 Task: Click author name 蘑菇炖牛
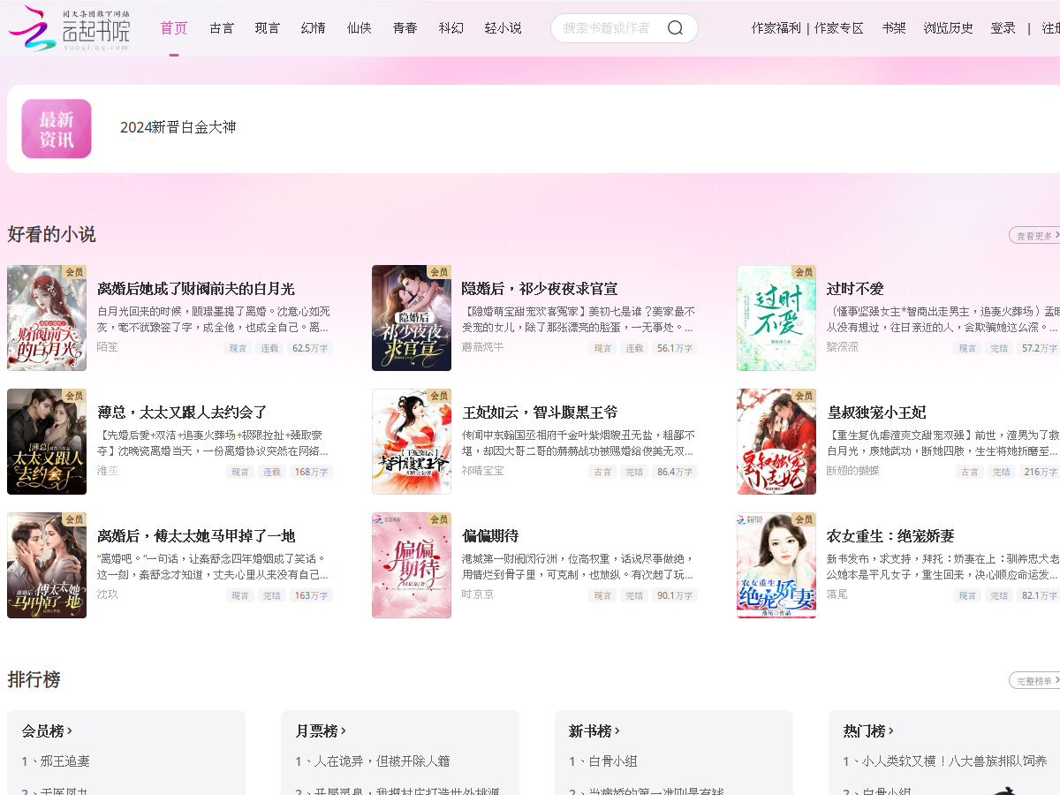(x=483, y=347)
